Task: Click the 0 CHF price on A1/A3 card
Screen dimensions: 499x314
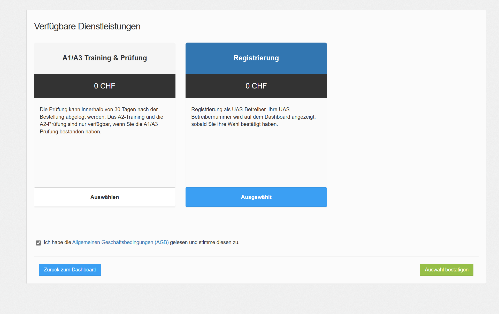Action: [x=105, y=86]
